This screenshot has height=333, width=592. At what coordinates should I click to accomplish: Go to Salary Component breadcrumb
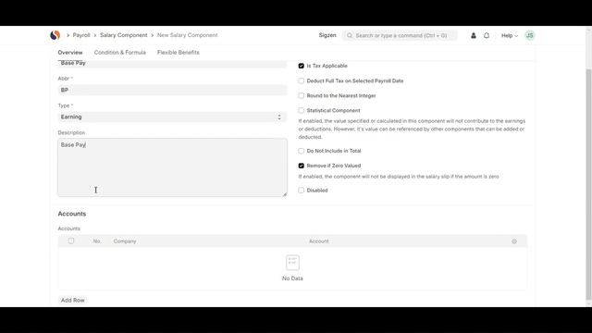pos(123,35)
